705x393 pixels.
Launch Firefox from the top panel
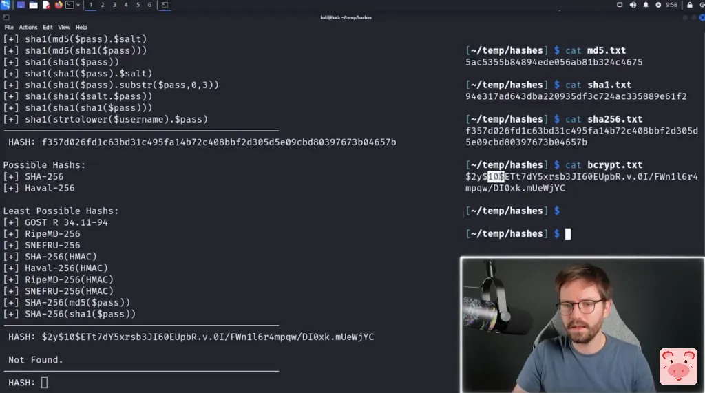(59, 5)
